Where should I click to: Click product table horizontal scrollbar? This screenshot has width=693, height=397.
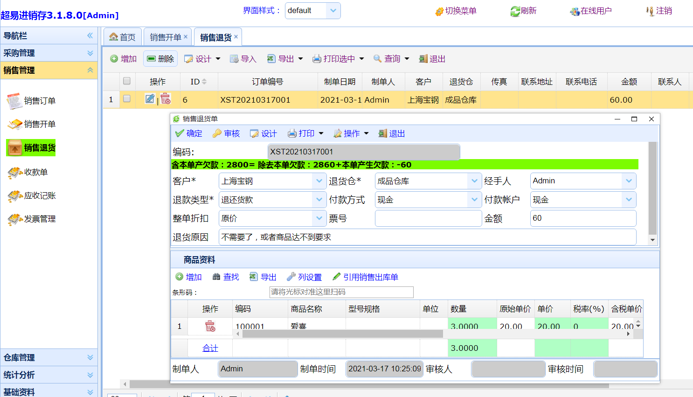[342, 334]
